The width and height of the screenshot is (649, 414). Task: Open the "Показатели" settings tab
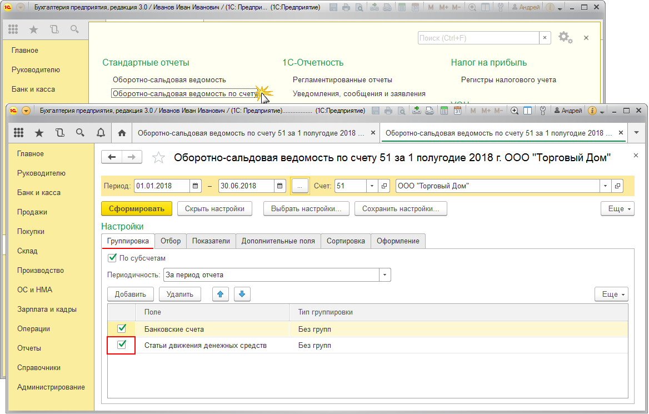pyautogui.click(x=211, y=241)
